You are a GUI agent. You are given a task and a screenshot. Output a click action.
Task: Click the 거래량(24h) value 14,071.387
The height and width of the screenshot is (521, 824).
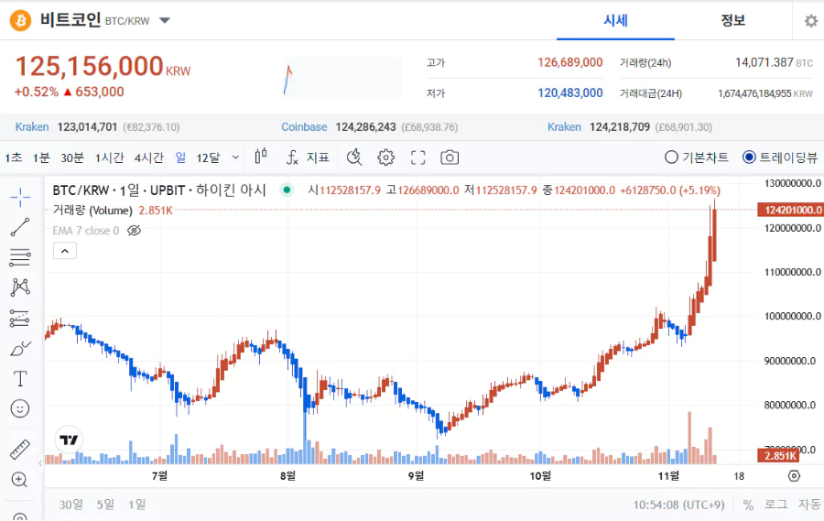click(x=764, y=62)
